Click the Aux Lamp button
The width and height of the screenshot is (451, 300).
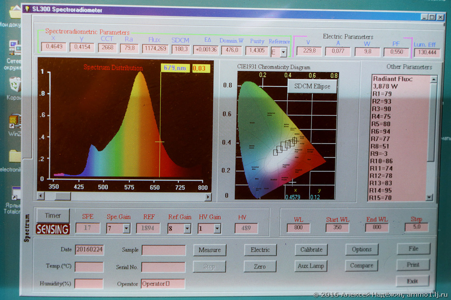tap(311, 266)
